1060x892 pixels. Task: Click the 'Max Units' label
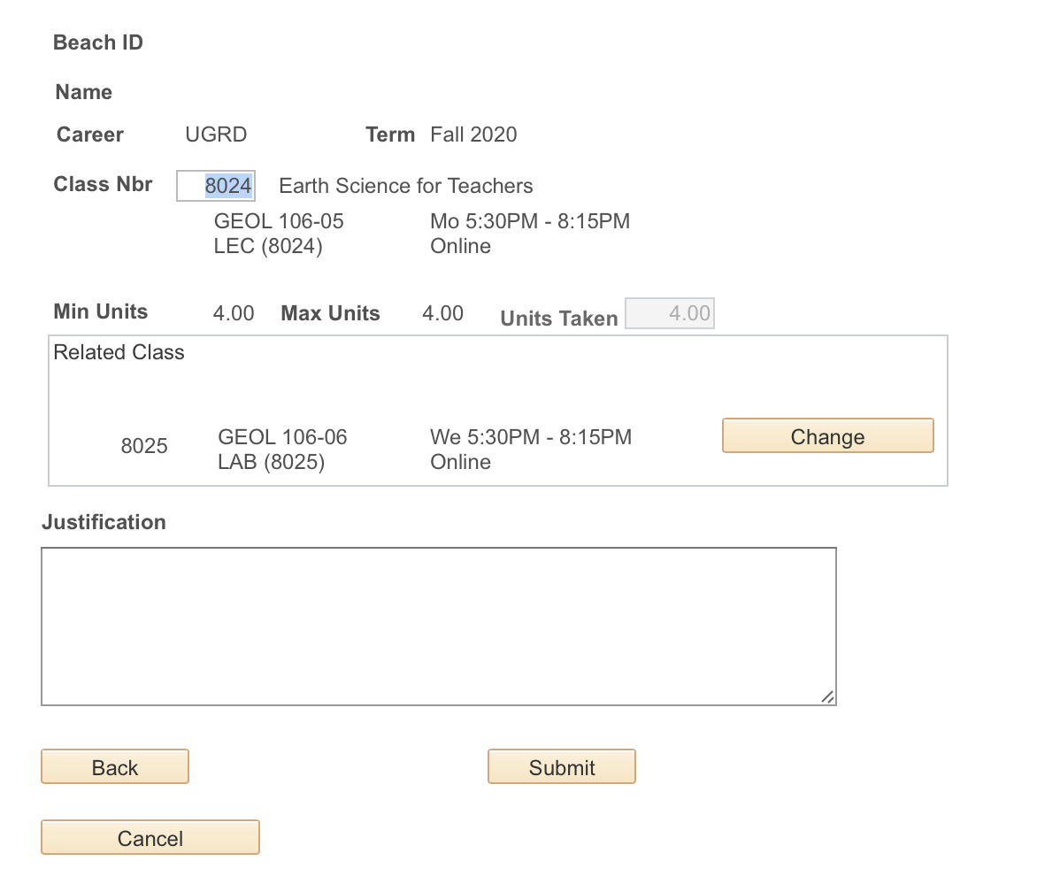pos(330,313)
